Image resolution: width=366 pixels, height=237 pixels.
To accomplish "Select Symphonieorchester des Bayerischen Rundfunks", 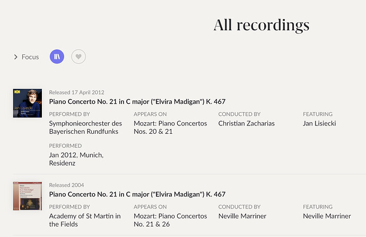I will click(x=85, y=127).
